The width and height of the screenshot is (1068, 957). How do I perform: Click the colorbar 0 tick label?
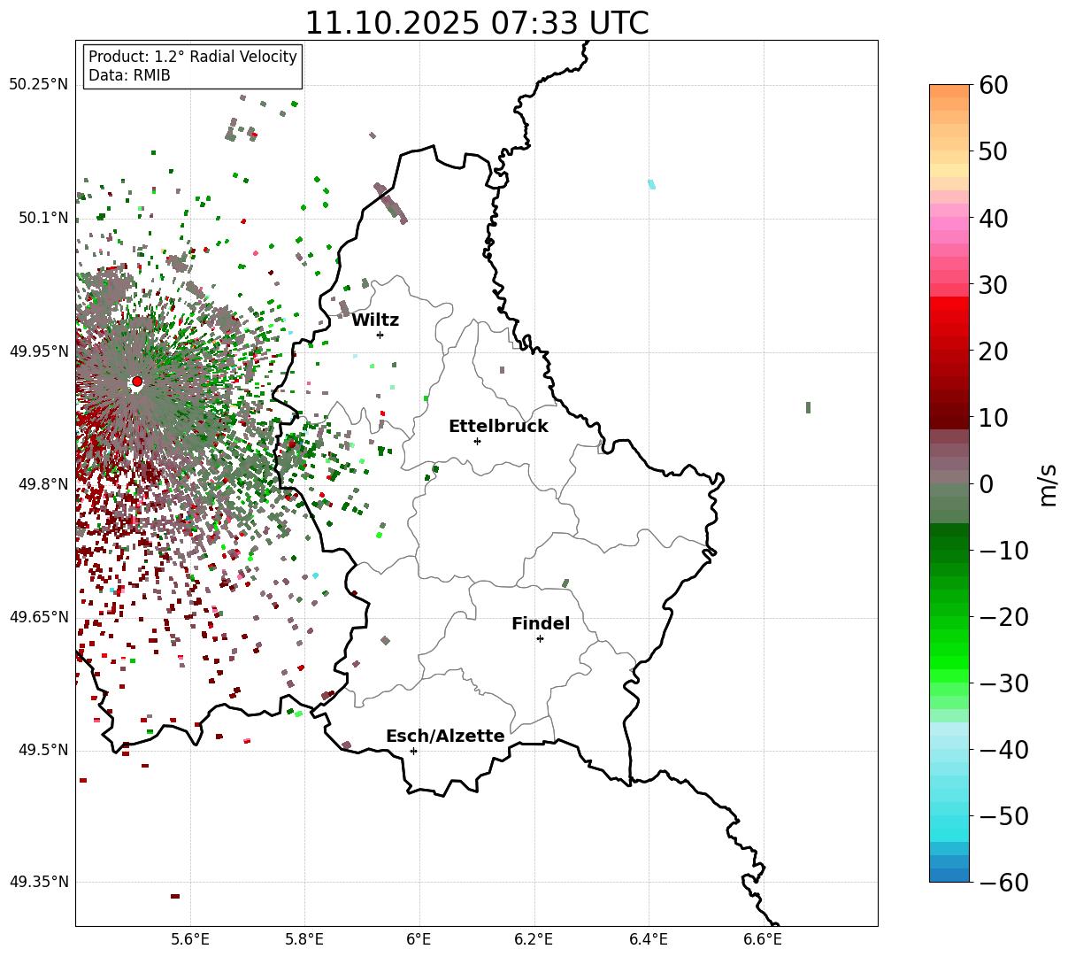point(985,484)
